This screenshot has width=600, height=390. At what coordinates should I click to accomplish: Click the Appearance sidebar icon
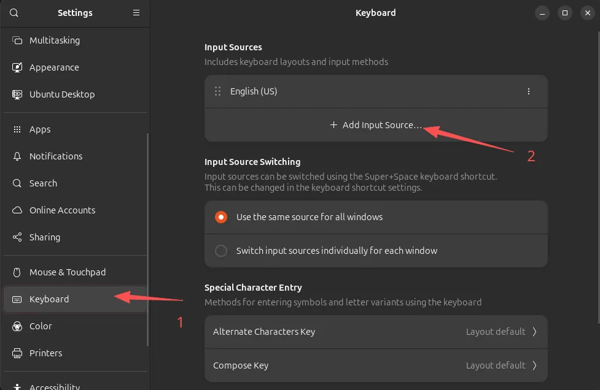(17, 67)
